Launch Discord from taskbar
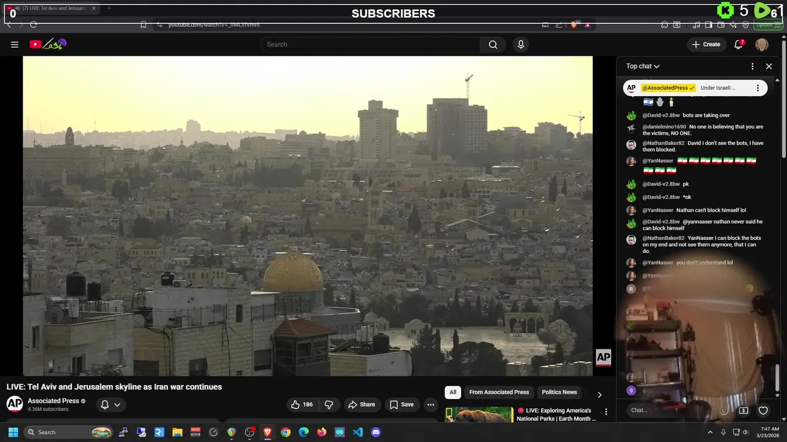787x442 pixels. (x=376, y=432)
